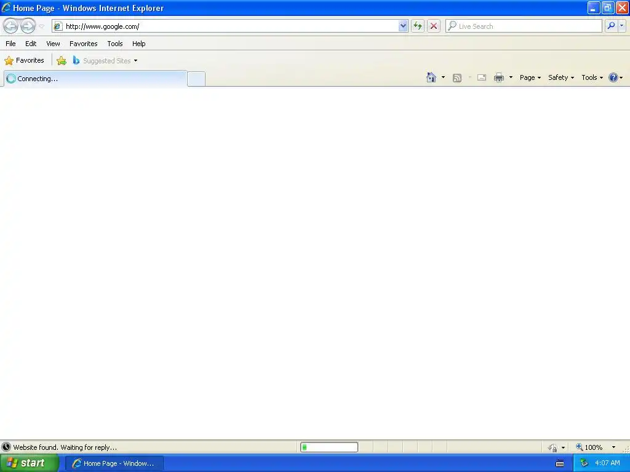This screenshot has height=472, width=630.
Task: Open the Tools menu in menu bar
Action: click(115, 44)
